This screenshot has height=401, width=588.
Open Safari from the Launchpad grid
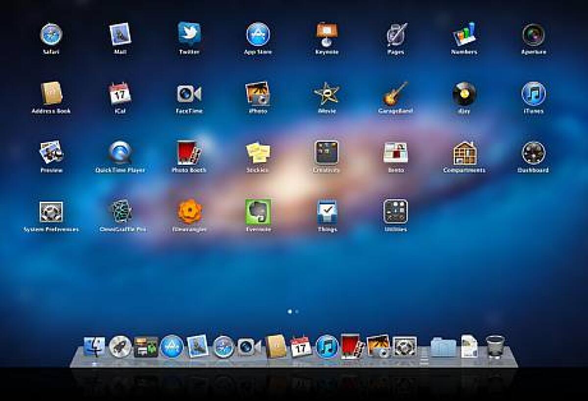pyautogui.click(x=51, y=34)
